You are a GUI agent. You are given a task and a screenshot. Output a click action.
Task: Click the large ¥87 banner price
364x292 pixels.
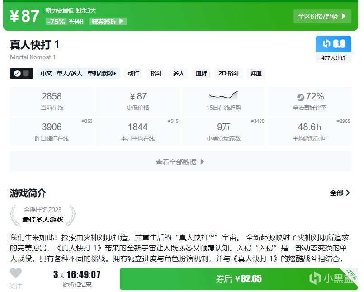(24, 16)
